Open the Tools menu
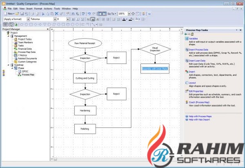245x168 pixels. [x=57, y=9]
